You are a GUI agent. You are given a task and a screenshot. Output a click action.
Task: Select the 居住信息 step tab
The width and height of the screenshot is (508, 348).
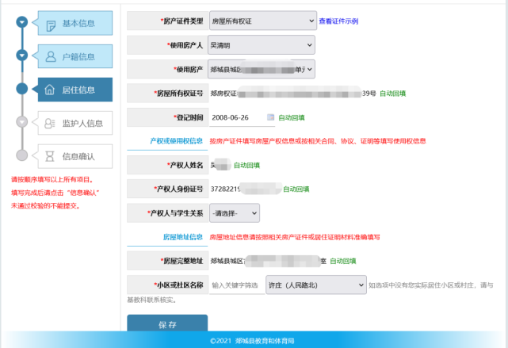(x=75, y=90)
